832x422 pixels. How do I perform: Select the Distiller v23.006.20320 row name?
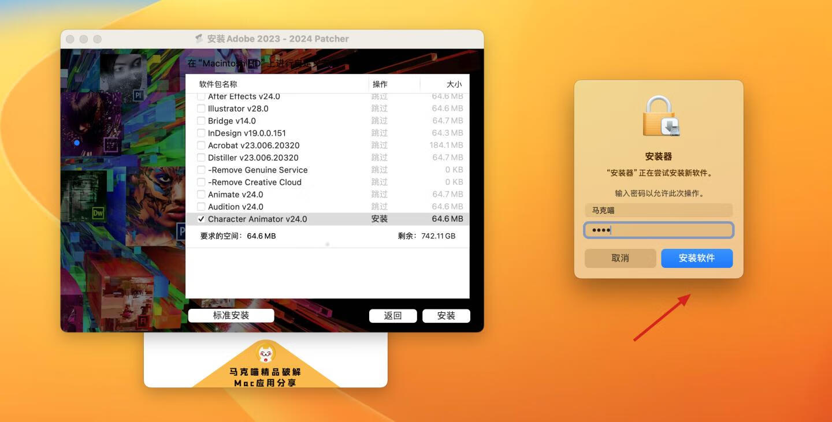pyautogui.click(x=253, y=158)
